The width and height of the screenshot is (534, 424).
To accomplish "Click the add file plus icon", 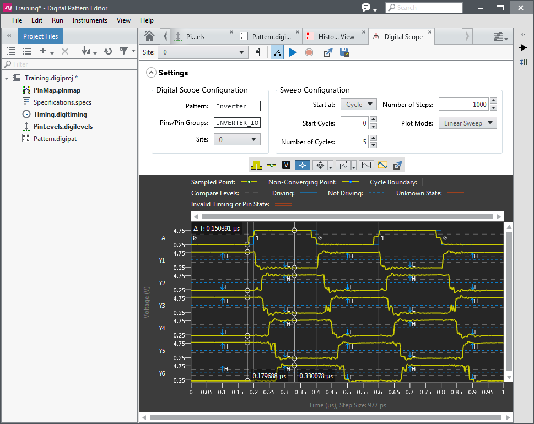I will (x=43, y=51).
